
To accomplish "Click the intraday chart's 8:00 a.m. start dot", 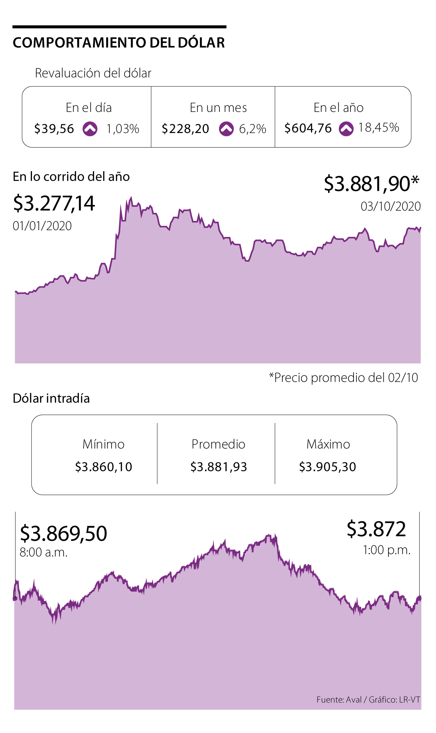I will (15, 599).
